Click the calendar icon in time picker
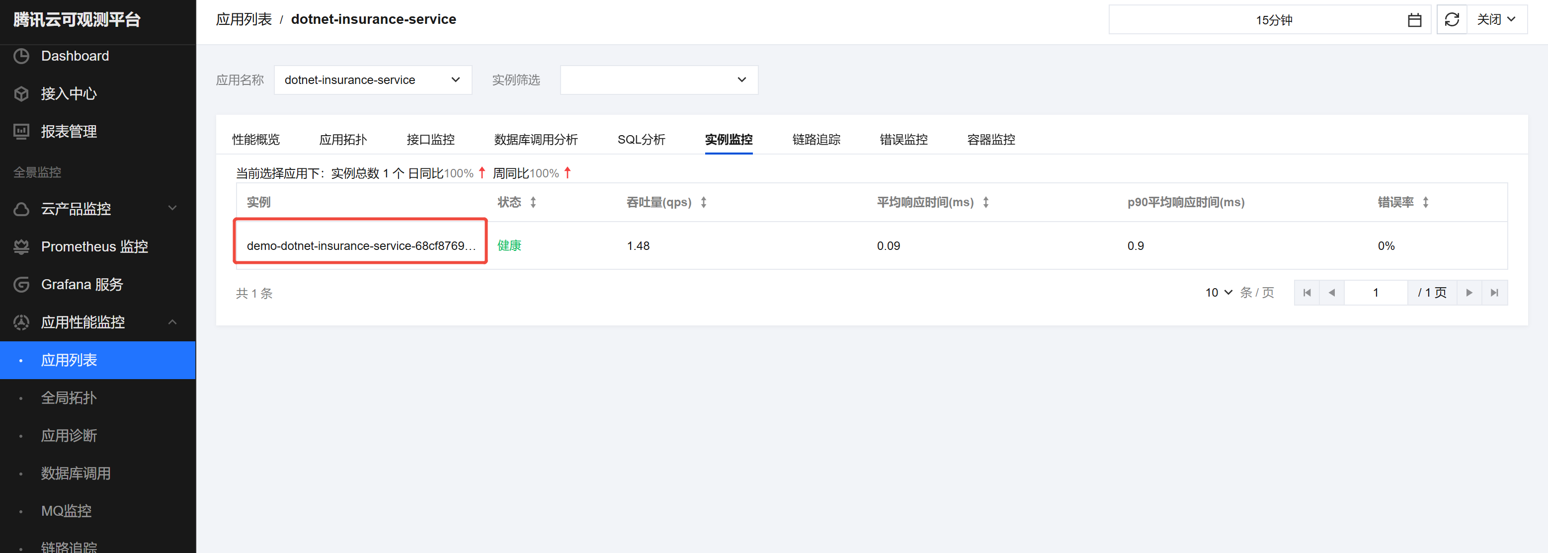 tap(1415, 20)
